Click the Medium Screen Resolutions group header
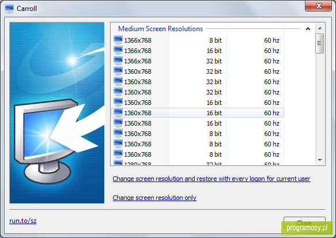 (160, 29)
